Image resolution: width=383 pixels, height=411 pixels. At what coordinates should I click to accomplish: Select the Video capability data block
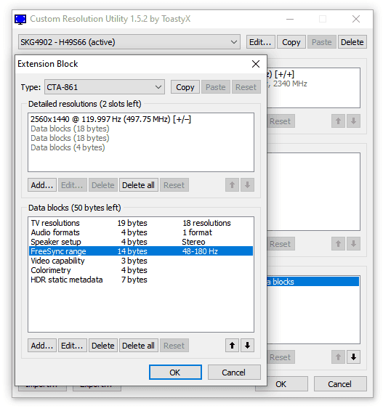click(x=141, y=261)
